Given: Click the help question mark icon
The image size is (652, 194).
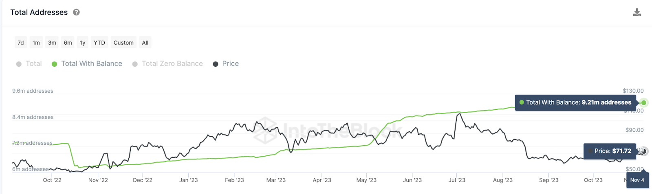Looking at the screenshot, I should point(76,12).
